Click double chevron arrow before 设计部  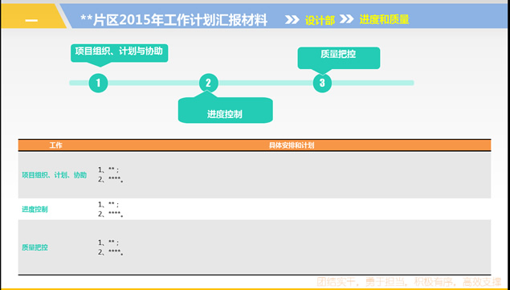(x=292, y=20)
